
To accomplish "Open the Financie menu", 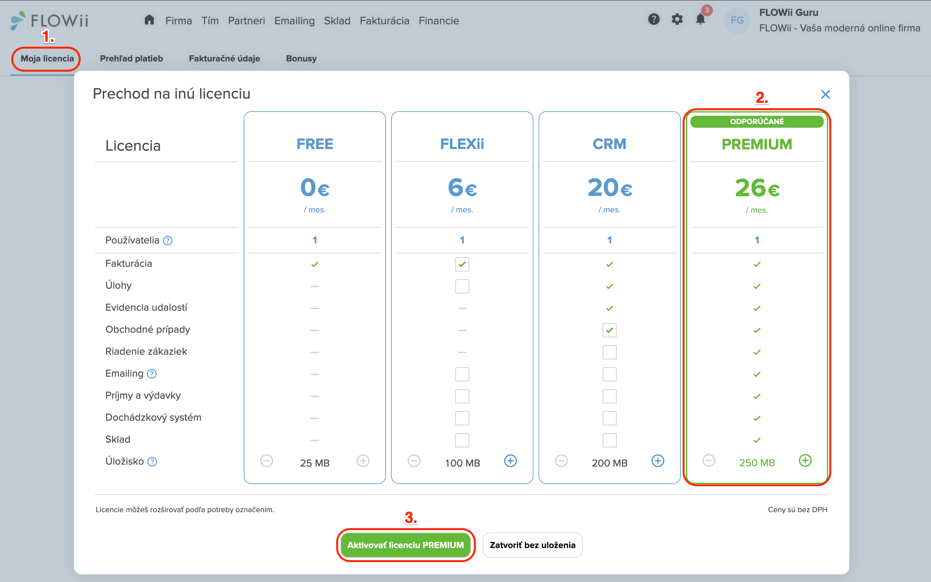I will (x=439, y=21).
